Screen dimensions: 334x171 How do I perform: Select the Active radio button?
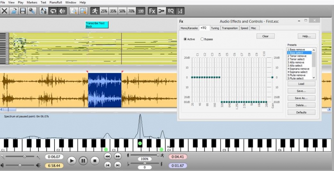185,39
